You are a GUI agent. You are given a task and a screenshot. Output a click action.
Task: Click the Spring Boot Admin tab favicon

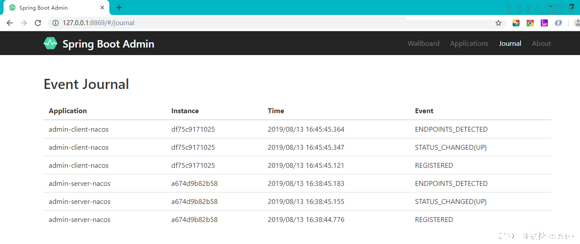pyautogui.click(x=12, y=7)
